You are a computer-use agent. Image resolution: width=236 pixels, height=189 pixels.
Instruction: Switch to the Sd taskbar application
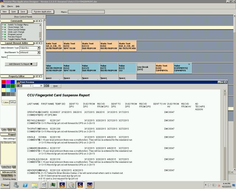(x=90, y=185)
